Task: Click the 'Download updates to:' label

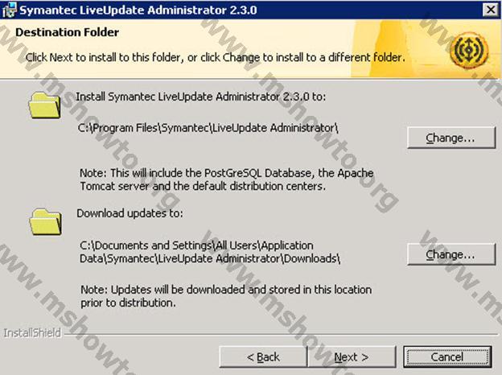Action: 130,213
